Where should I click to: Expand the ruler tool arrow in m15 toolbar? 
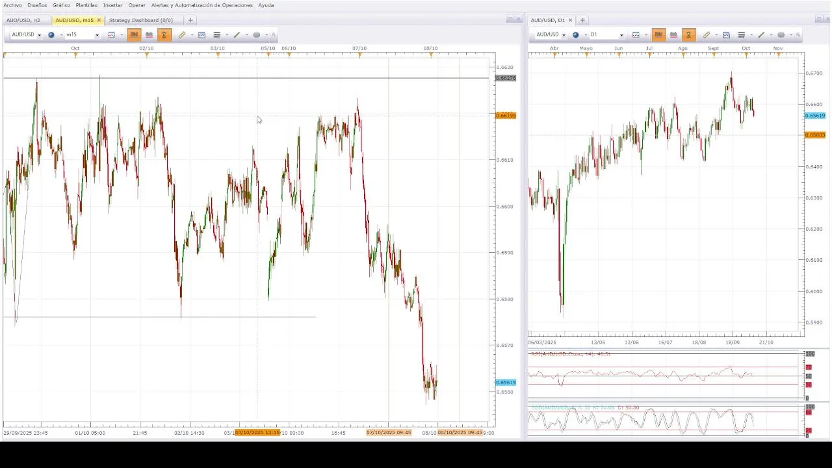point(191,35)
